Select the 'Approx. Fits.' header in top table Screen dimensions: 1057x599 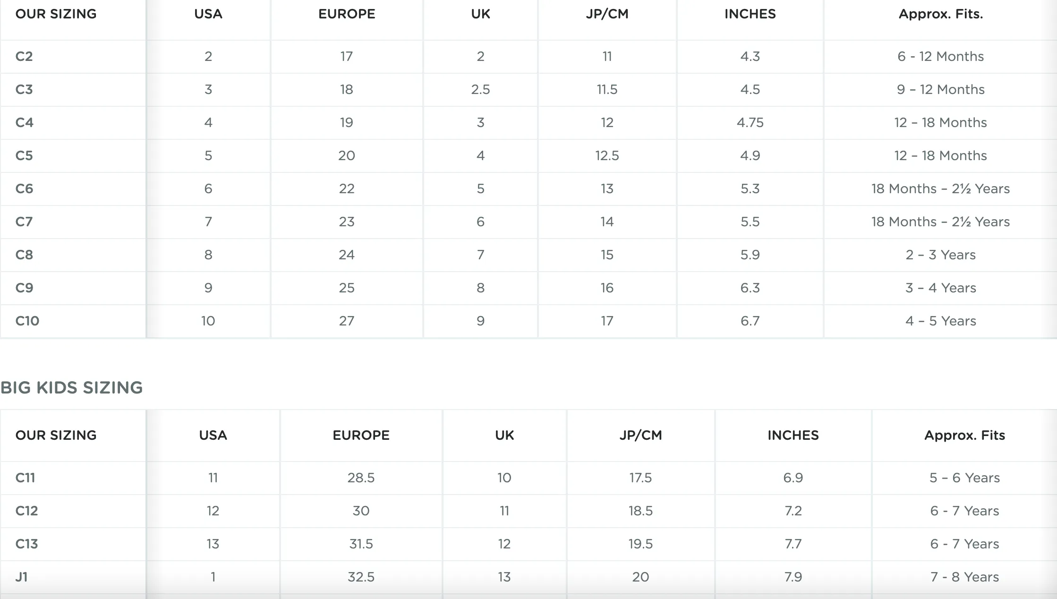click(x=940, y=14)
